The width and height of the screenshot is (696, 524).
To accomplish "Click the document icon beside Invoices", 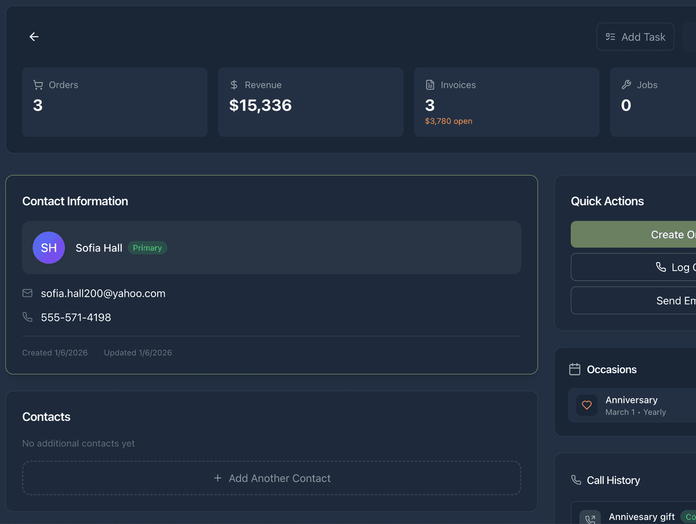I will (x=430, y=85).
